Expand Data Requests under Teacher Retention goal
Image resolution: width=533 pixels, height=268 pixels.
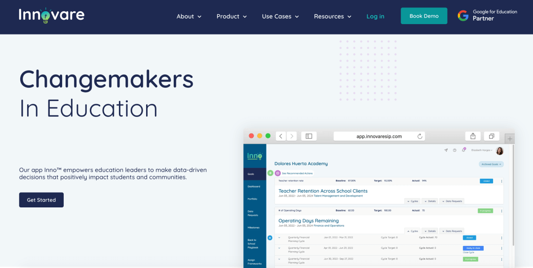click(x=452, y=201)
